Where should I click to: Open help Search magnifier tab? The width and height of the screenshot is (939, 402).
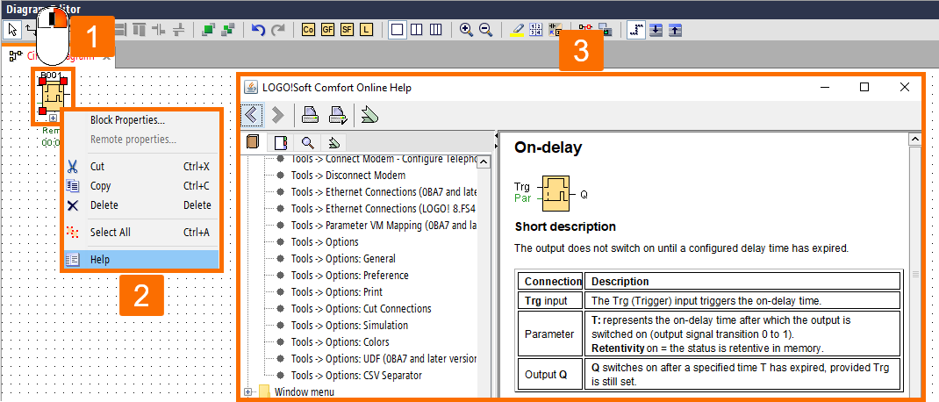[308, 142]
